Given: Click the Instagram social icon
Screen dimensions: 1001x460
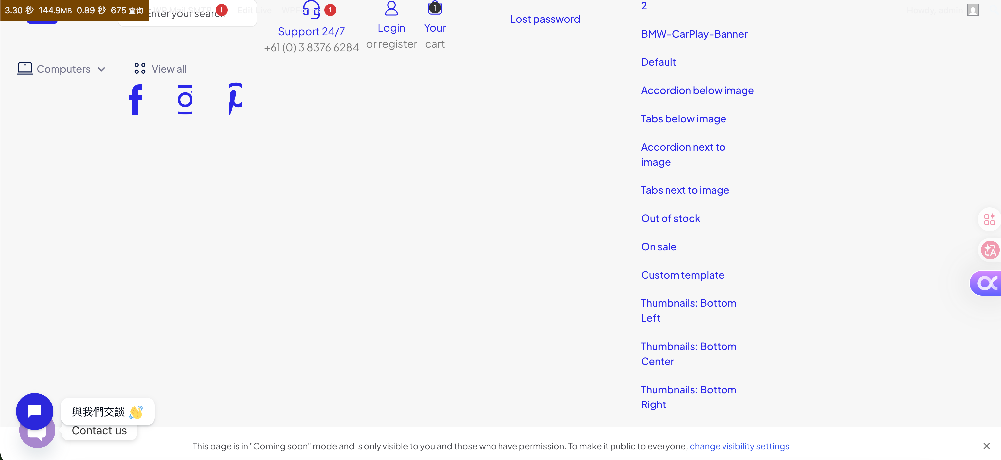Looking at the screenshot, I should (185, 99).
